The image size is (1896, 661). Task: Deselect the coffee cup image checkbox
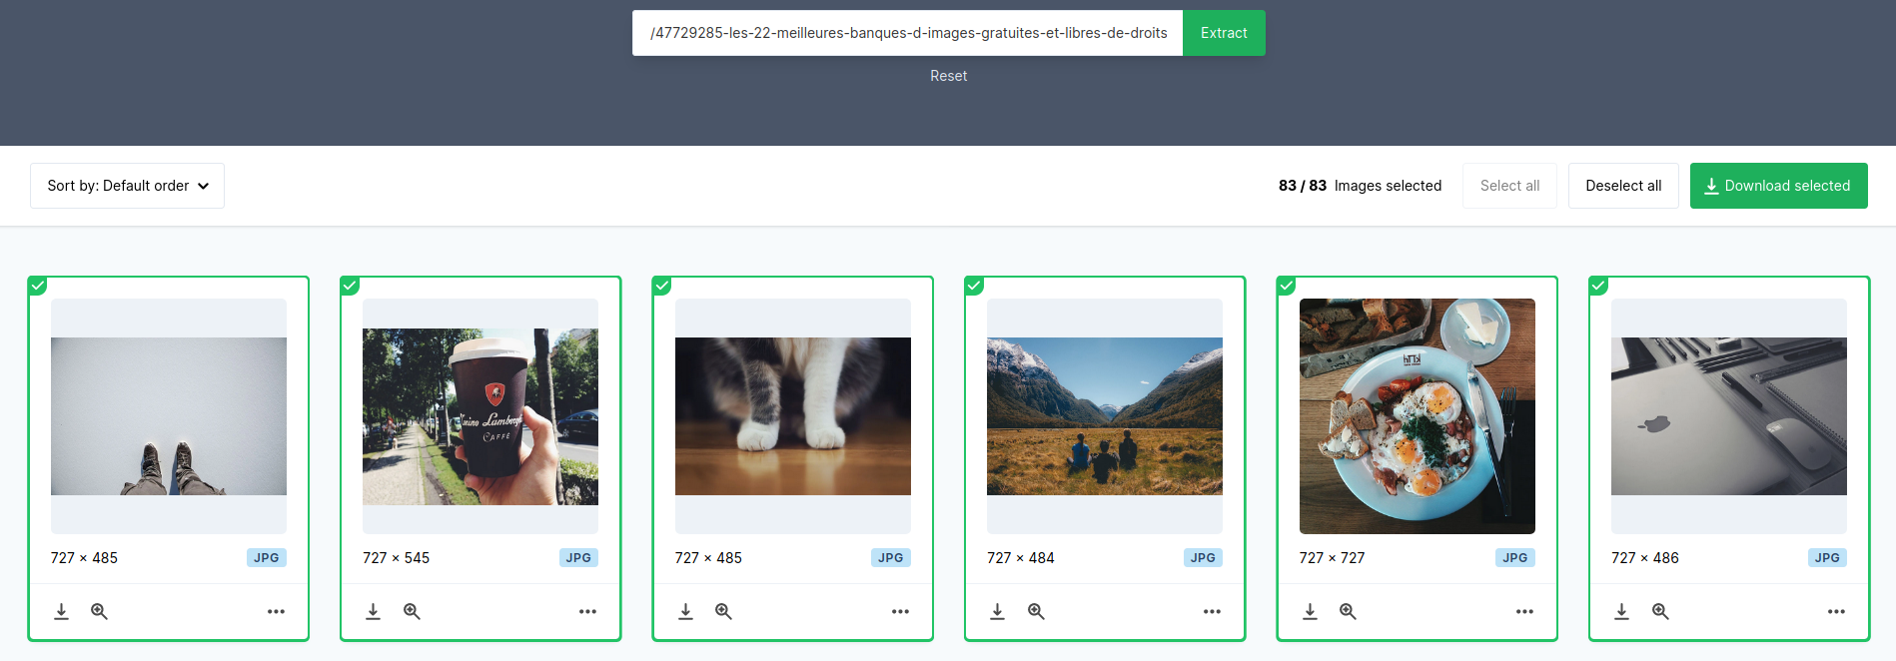[350, 286]
